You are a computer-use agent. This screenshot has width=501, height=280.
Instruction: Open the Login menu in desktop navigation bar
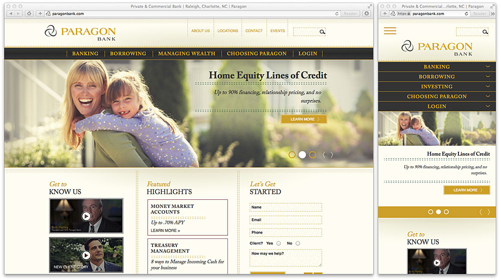pos(308,54)
